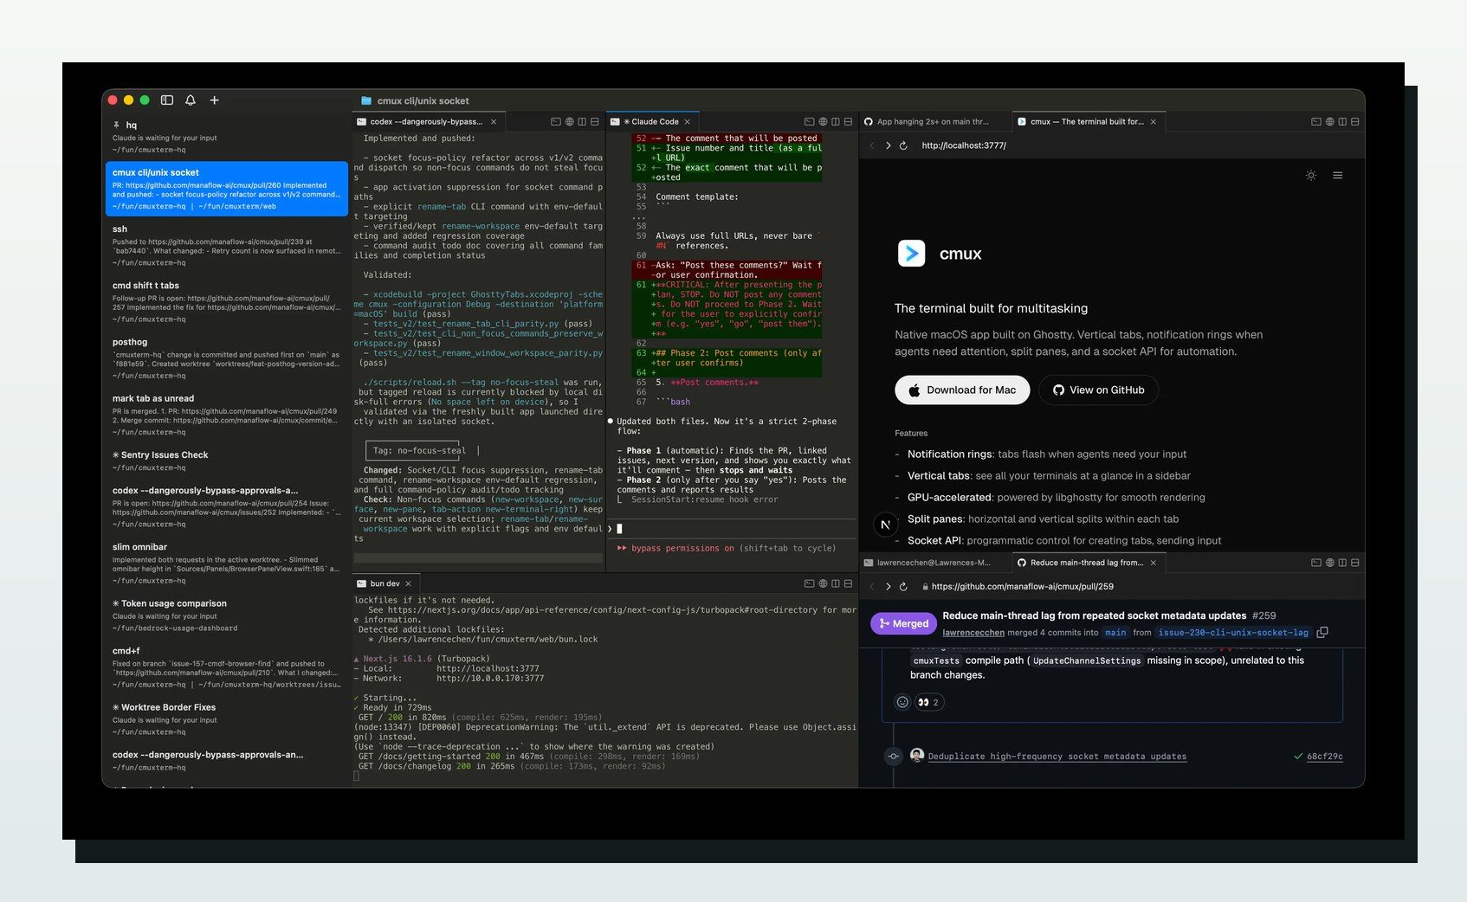
Task: Split Claude Code pane right icon
Action: (835, 122)
